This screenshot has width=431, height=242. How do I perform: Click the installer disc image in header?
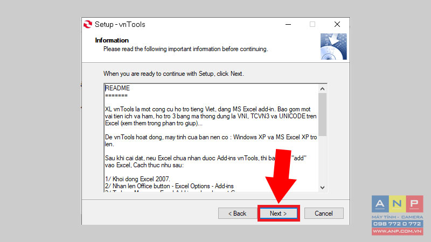333,46
